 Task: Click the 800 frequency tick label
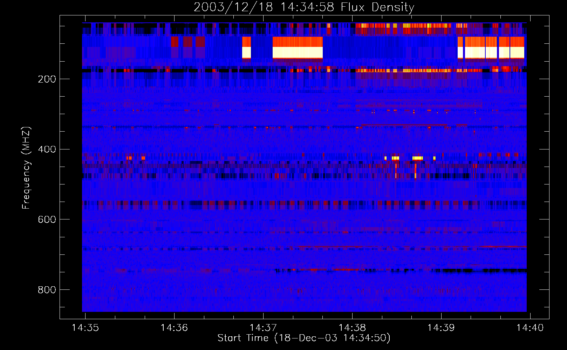pyautogui.click(x=47, y=290)
